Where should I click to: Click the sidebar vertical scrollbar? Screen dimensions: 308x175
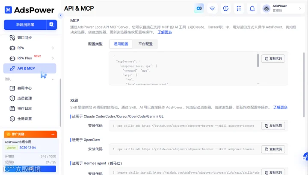coord(60,102)
